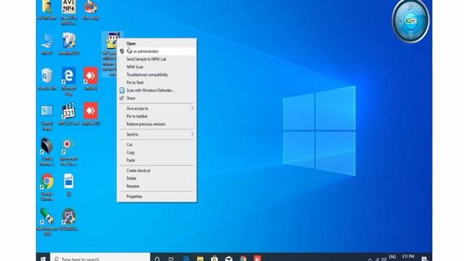The width and height of the screenshot is (464, 261).
Task: Show hidden system tray icons
Action: pos(370,260)
